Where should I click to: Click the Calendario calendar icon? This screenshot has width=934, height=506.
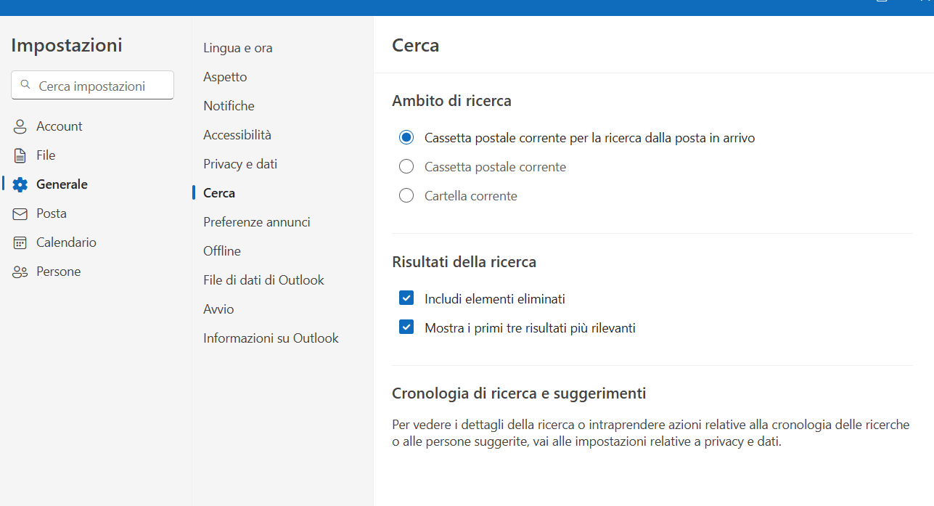point(20,242)
